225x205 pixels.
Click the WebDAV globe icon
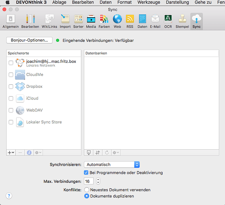click(20, 110)
